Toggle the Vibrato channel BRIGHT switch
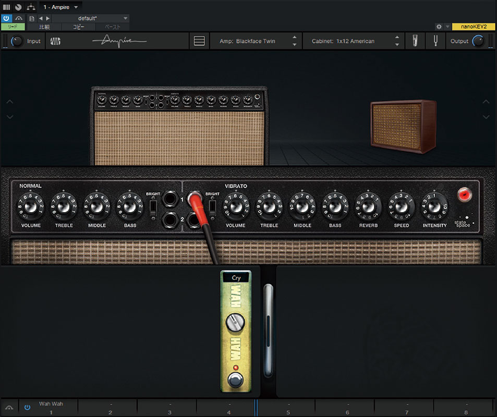This screenshot has height=417, width=497. tap(212, 207)
